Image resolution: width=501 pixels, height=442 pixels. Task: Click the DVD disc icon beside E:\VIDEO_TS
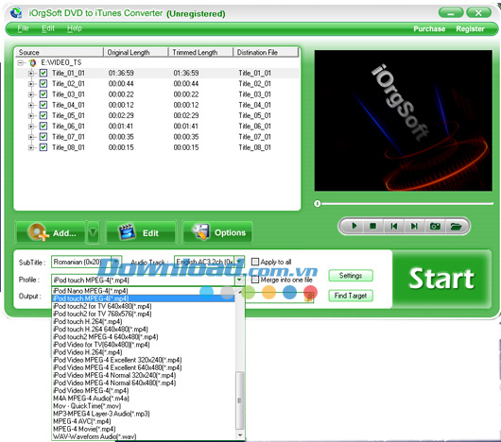click(x=32, y=62)
